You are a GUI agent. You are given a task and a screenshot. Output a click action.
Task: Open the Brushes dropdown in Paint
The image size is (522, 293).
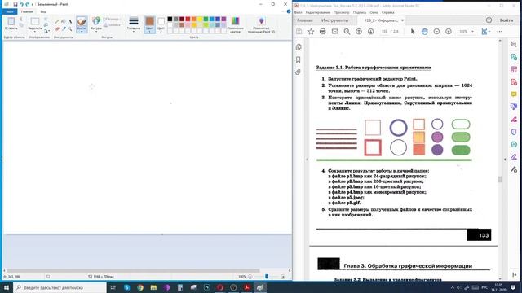(x=82, y=31)
